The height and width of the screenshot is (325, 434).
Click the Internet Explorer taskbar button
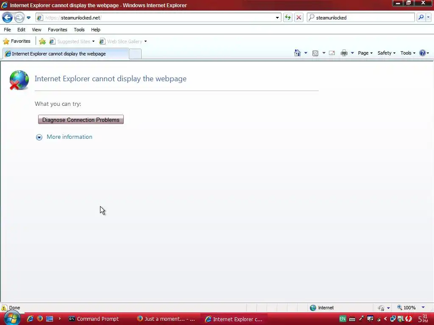coord(234,319)
